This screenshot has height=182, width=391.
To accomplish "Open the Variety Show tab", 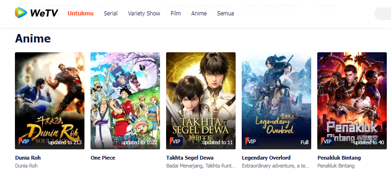I will point(144,14).
